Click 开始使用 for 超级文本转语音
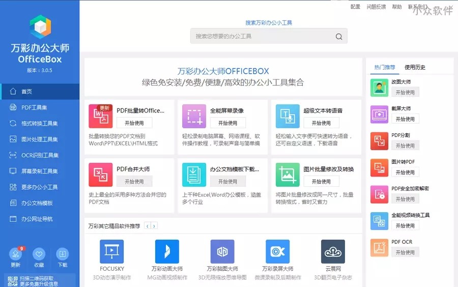Viewport: 458px width, 287px height. click(x=321, y=123)
